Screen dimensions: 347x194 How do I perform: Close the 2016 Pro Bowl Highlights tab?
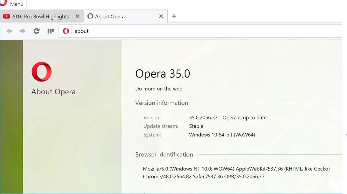(77, 16)
